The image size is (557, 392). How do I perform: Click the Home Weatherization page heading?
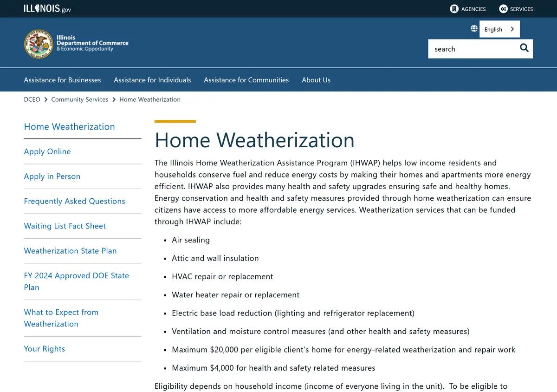coord(254,140)
